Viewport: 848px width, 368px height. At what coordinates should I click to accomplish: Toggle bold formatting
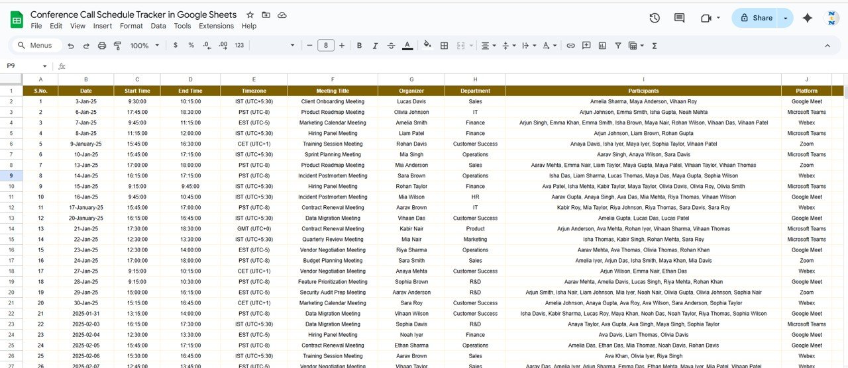point(359,46)
